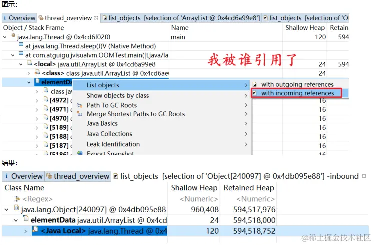Image resolution: width=374 pixels, height=245 pixels.
Task: Select retained heap value 594,518,752
Action: (254, 231)
